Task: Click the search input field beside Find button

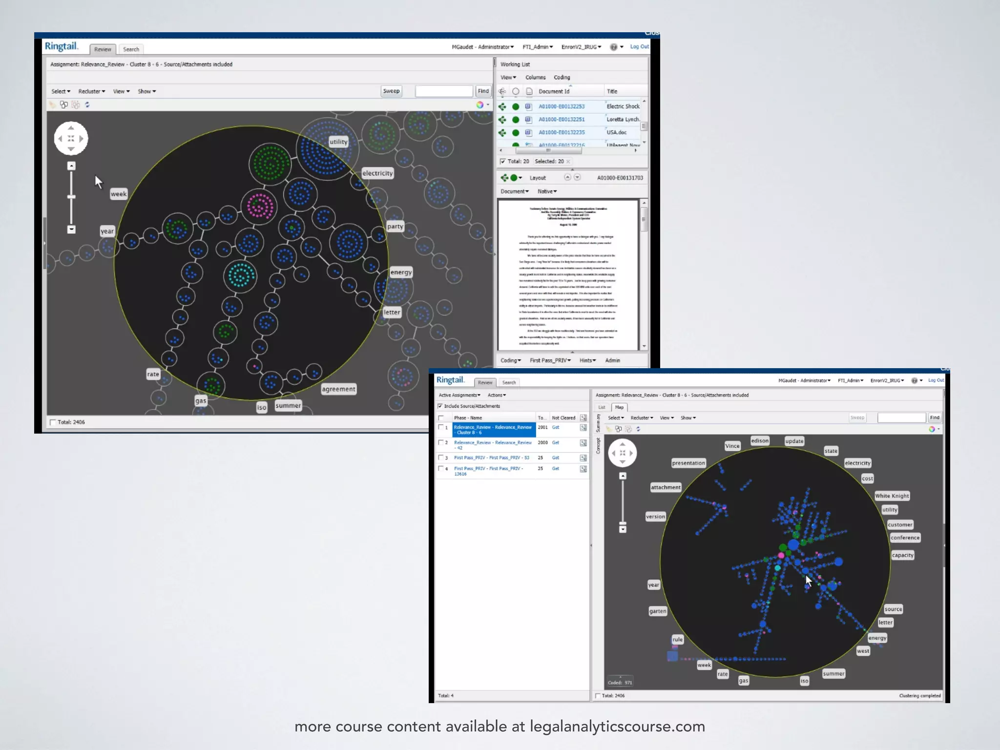Action: 443,91
